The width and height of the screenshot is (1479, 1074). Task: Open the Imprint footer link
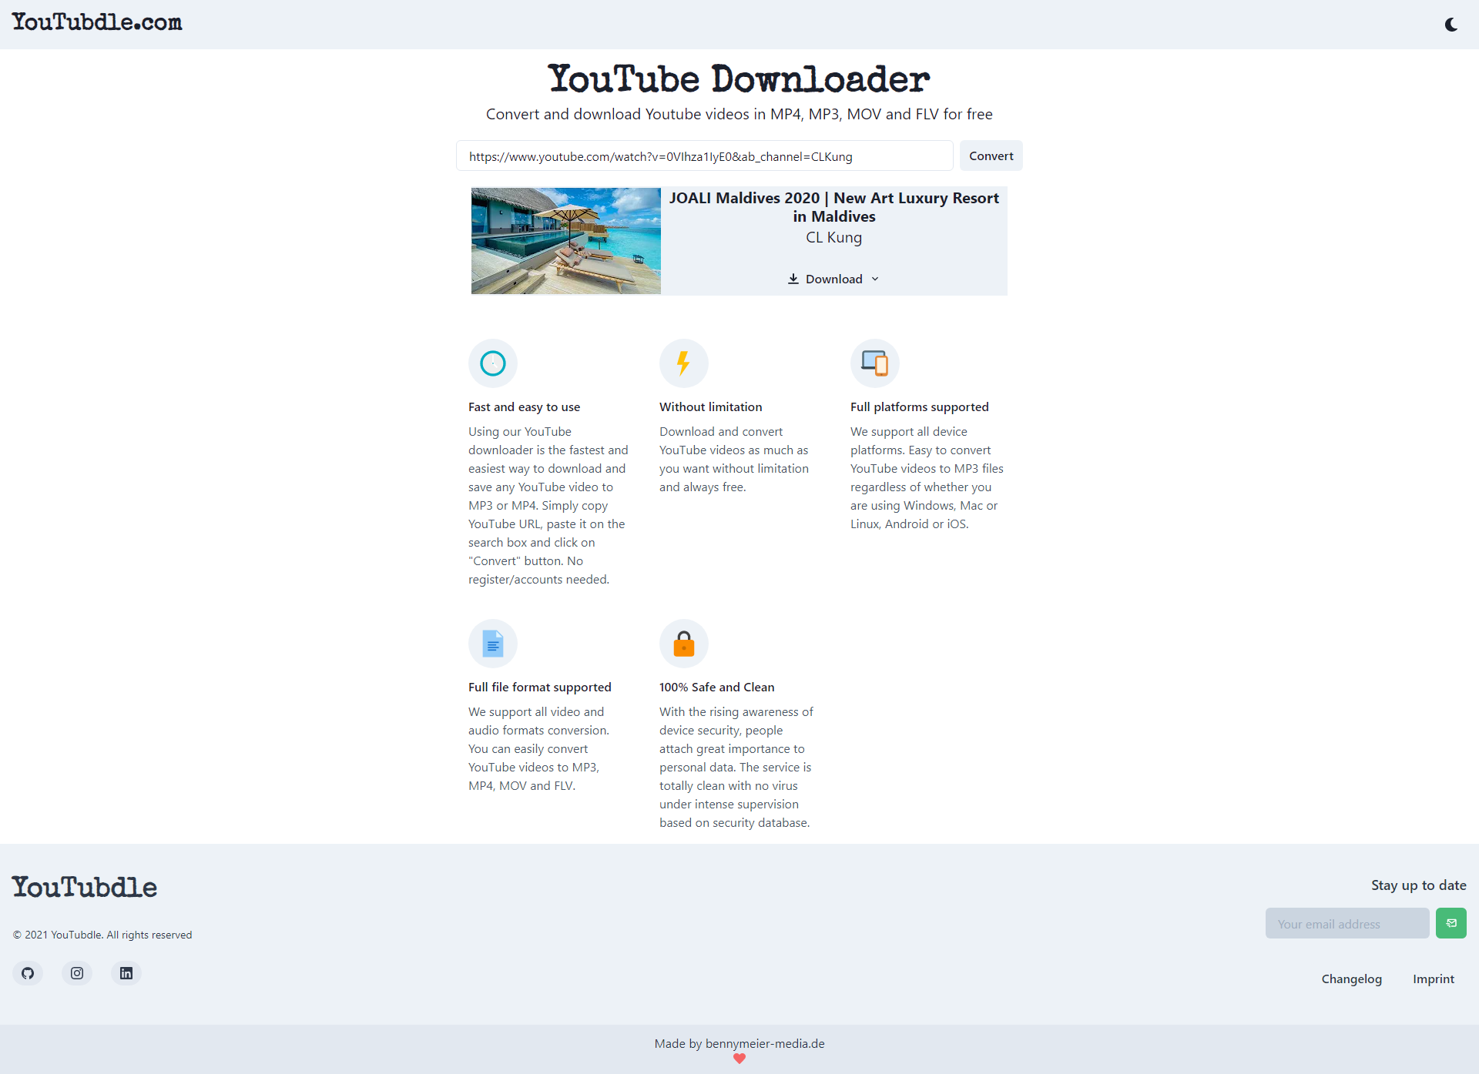click(1433, 979)
